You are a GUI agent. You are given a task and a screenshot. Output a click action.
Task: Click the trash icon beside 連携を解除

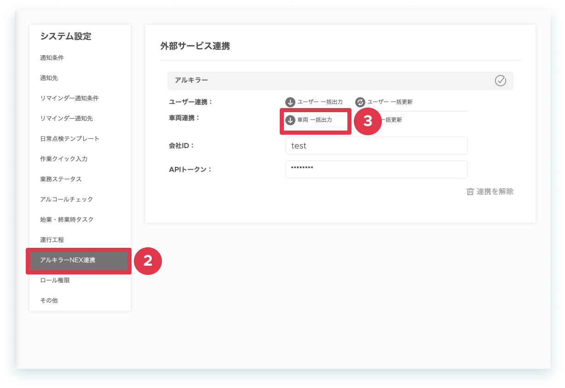coord(470,192)
